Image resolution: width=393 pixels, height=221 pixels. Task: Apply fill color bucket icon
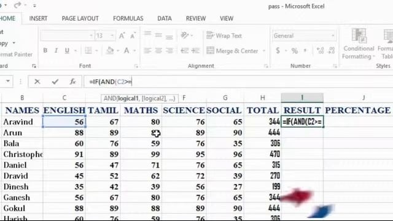[110, 50]
